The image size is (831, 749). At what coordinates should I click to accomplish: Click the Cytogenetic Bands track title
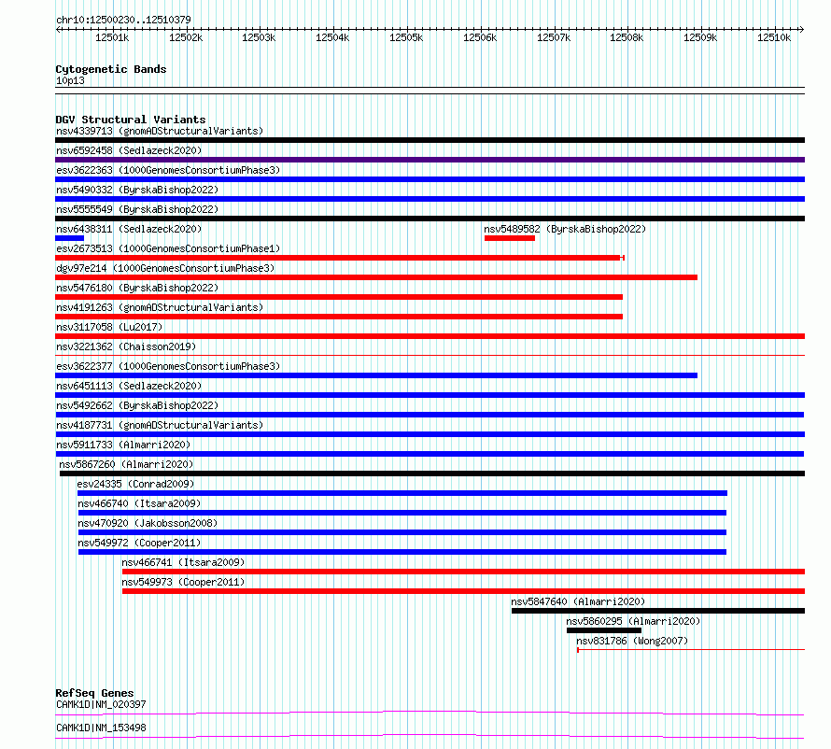(111, 69)
